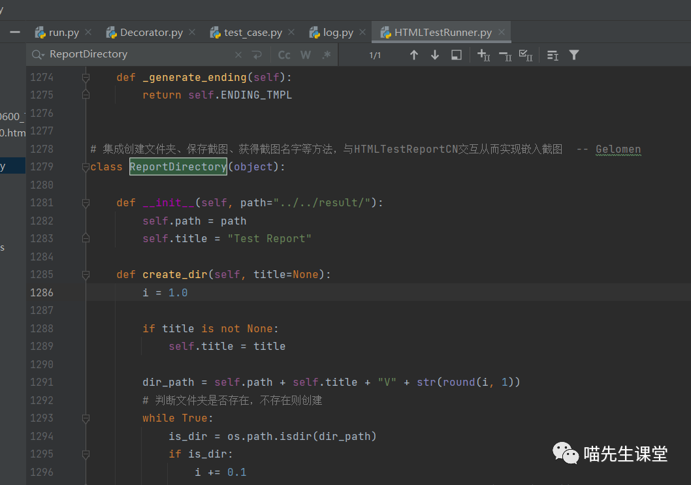Go to next occurrence arrow

(435, 55)
